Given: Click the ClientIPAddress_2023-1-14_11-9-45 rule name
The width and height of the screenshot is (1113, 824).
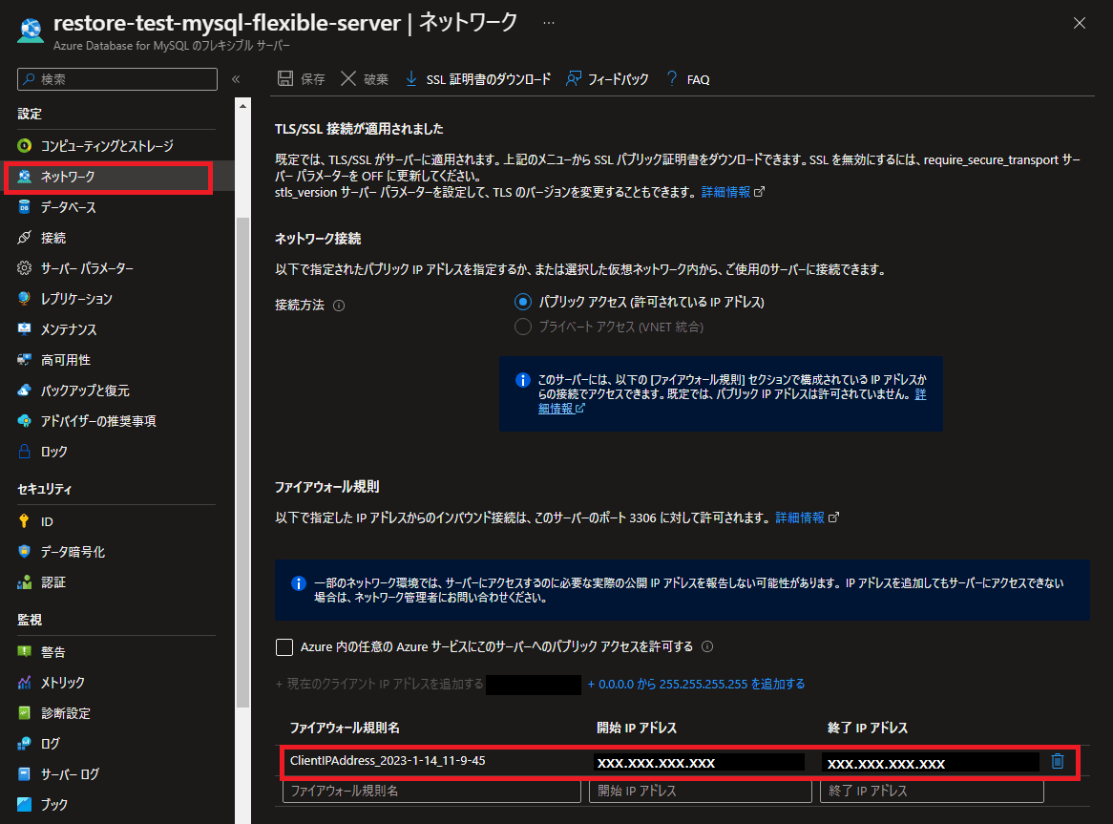Looking at the screenshot, I should coord(388,761).
